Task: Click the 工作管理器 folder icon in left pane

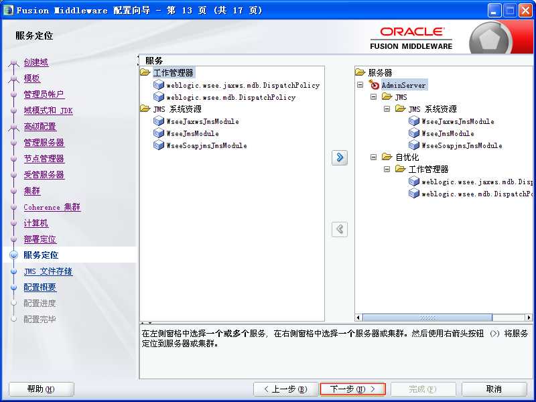Action: click(145, 72)
